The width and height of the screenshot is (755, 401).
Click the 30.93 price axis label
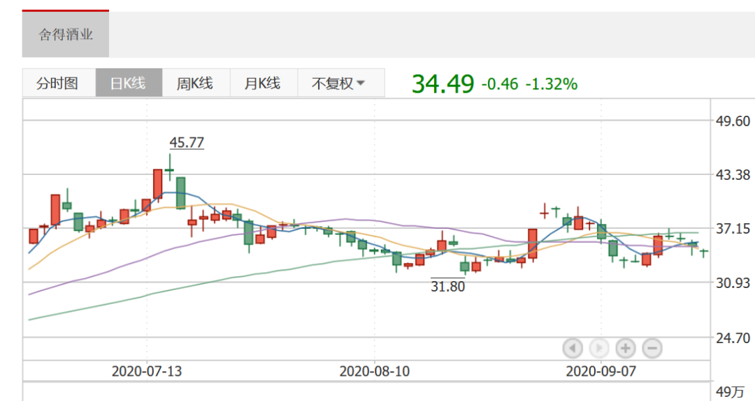[x=733, y=283]
